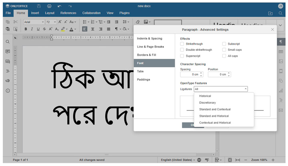Apply superscript from toolbar

pos(50,29)
